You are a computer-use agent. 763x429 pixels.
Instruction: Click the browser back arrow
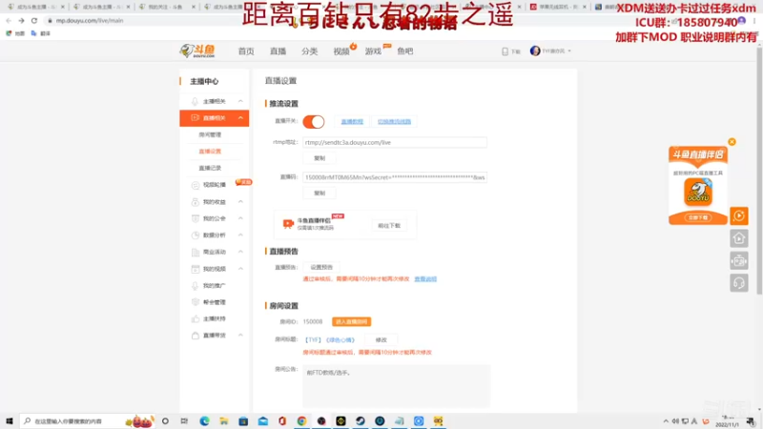pyautogui.click(x=9, y=20)
